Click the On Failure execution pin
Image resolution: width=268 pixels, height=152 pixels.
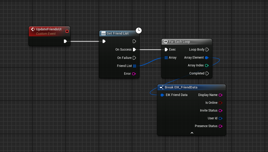tap(134, 58)
